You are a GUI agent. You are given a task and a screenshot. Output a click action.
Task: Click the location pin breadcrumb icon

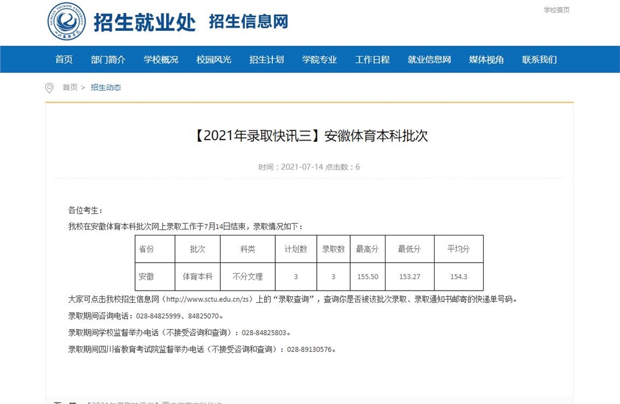pos(50,88)
